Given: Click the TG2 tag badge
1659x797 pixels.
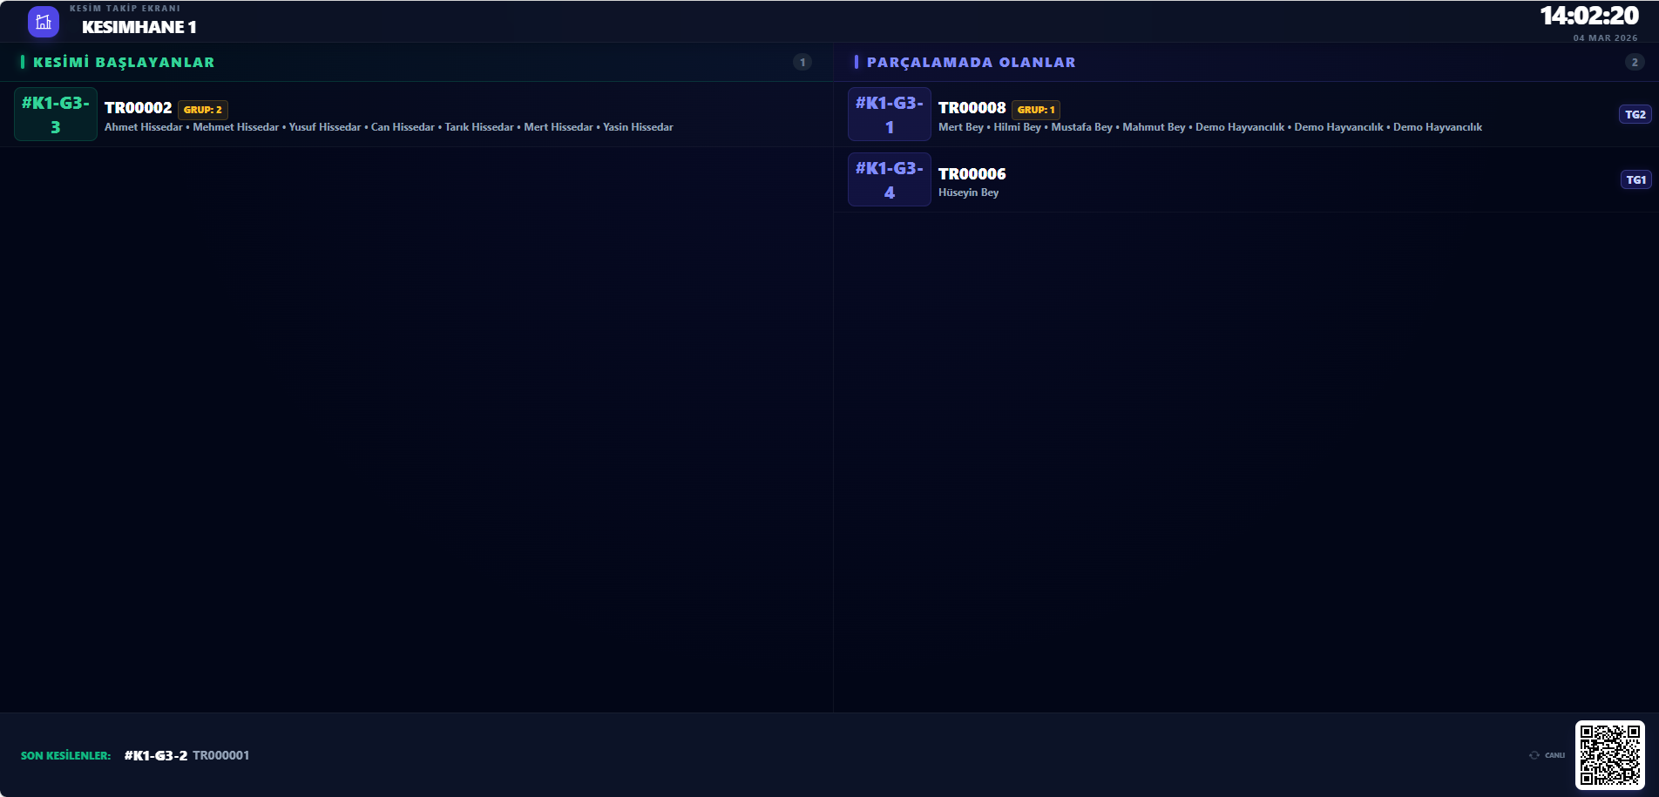Looking at the screenshot, I should click(1635, 114).
